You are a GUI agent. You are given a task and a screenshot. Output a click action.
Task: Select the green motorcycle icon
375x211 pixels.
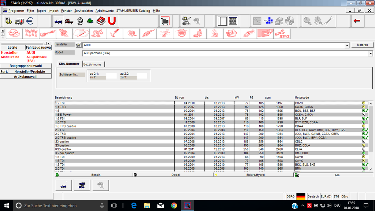click(x=90, y=21)
